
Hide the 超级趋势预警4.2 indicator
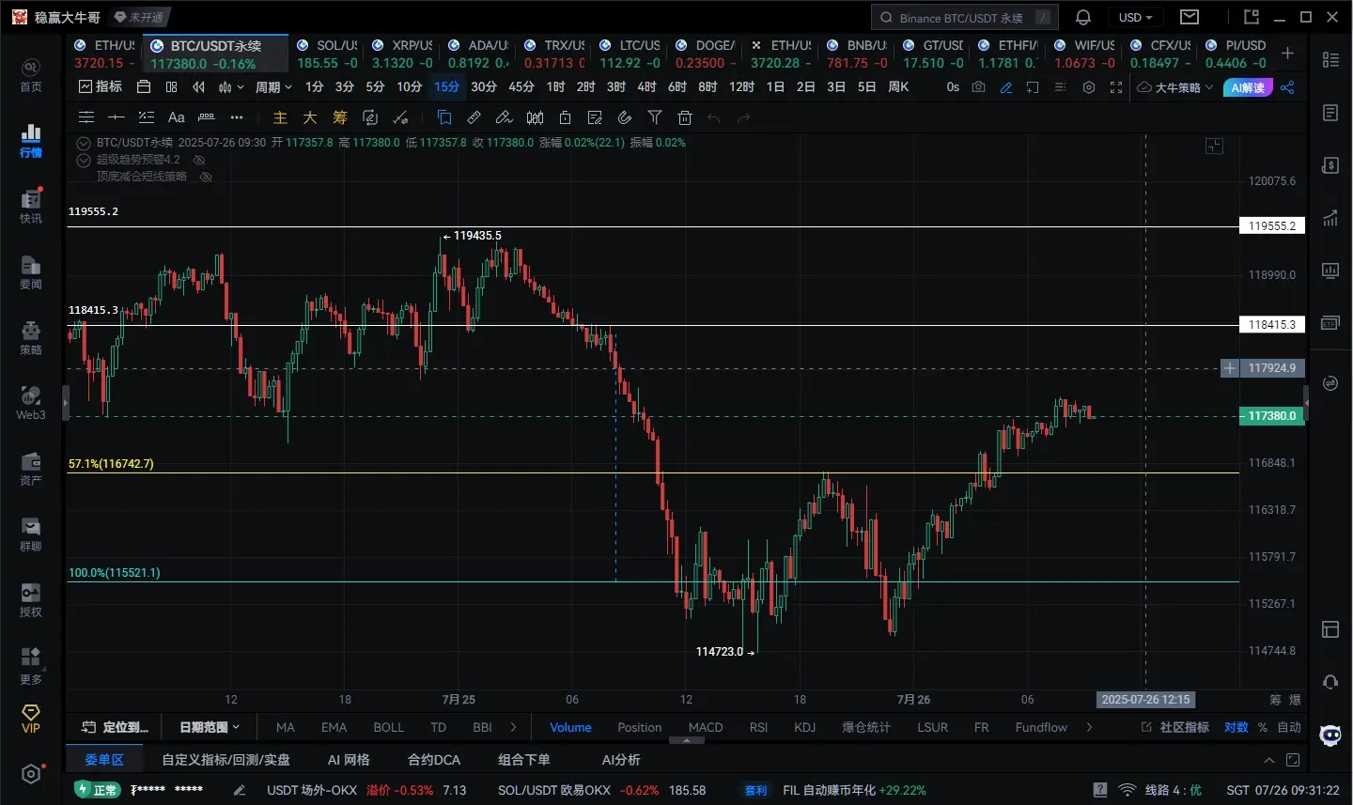(199, 160)
